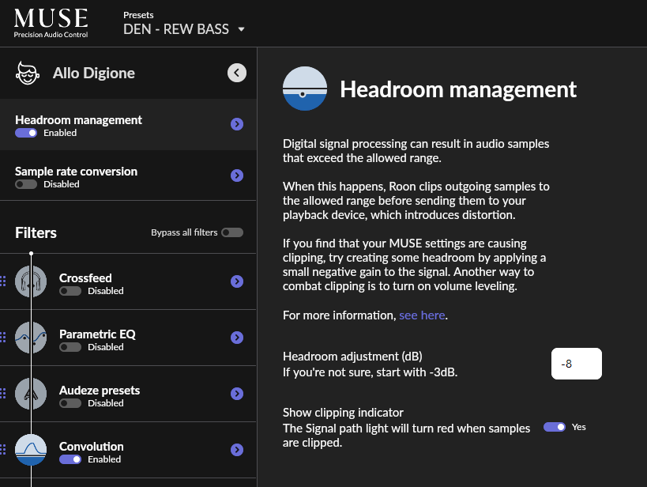The height and width of the screenshot is (487, 647).
Task: Grab the Convolution drag handle icon
Action: pos(3,450)
